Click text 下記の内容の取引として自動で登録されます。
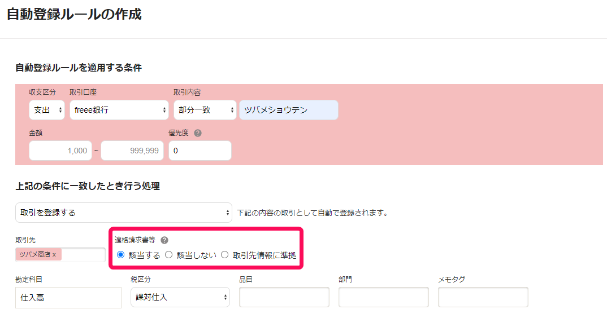Viewport: 607px width, 318px height. point(313,213)
